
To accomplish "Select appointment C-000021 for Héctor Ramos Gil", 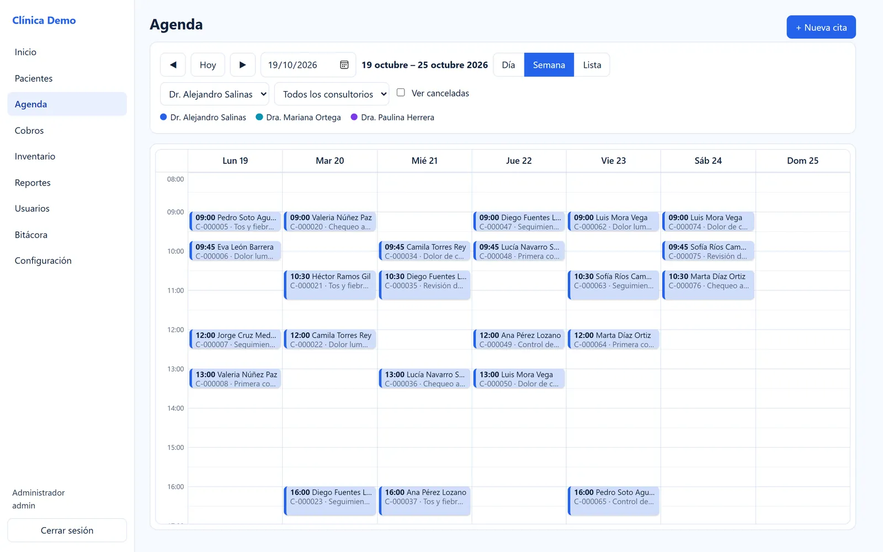I will tap(330, 285).
